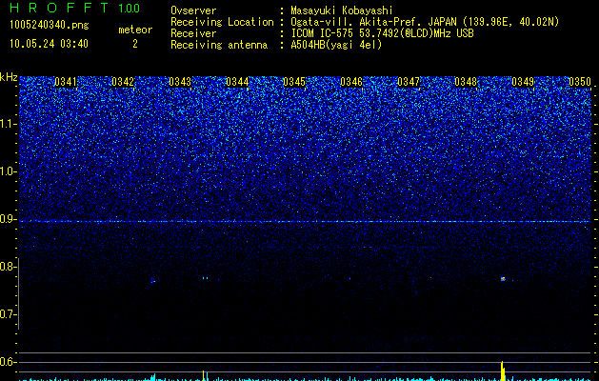Click the Ogata-vill. Akita-Pref. JAPAN location text
The height and width of the screenshot is (381, 599).
click(x=425, y=22)
